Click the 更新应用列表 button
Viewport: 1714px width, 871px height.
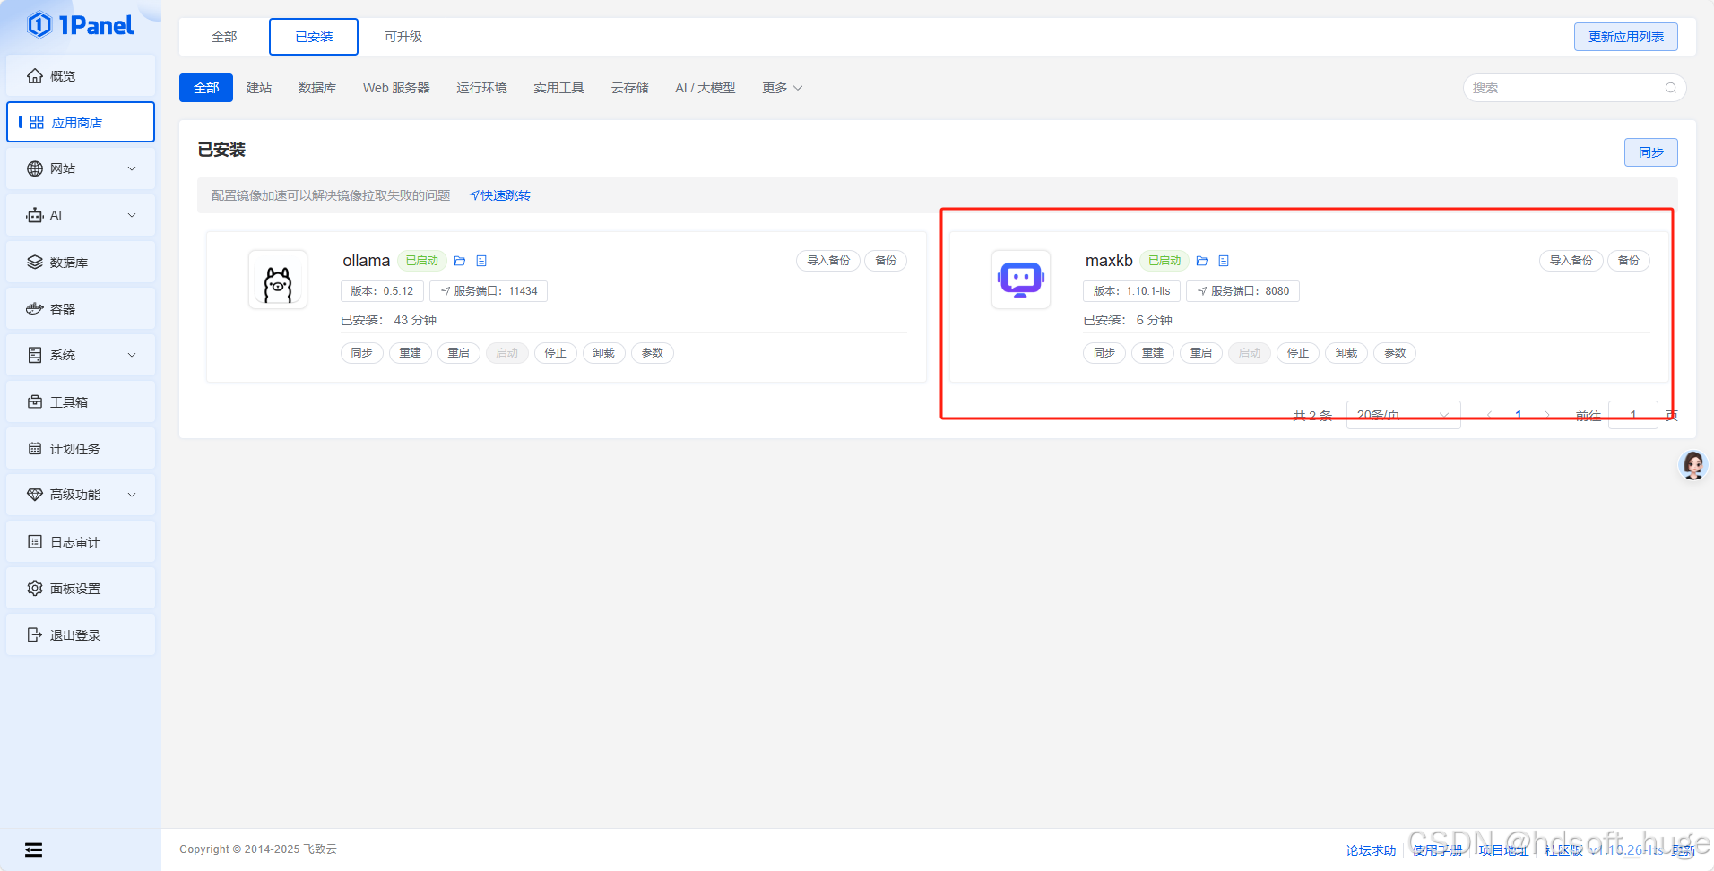1625,37
